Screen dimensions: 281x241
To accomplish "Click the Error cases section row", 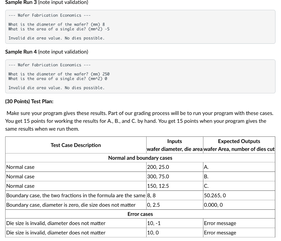I will click(x=140, y=214).
